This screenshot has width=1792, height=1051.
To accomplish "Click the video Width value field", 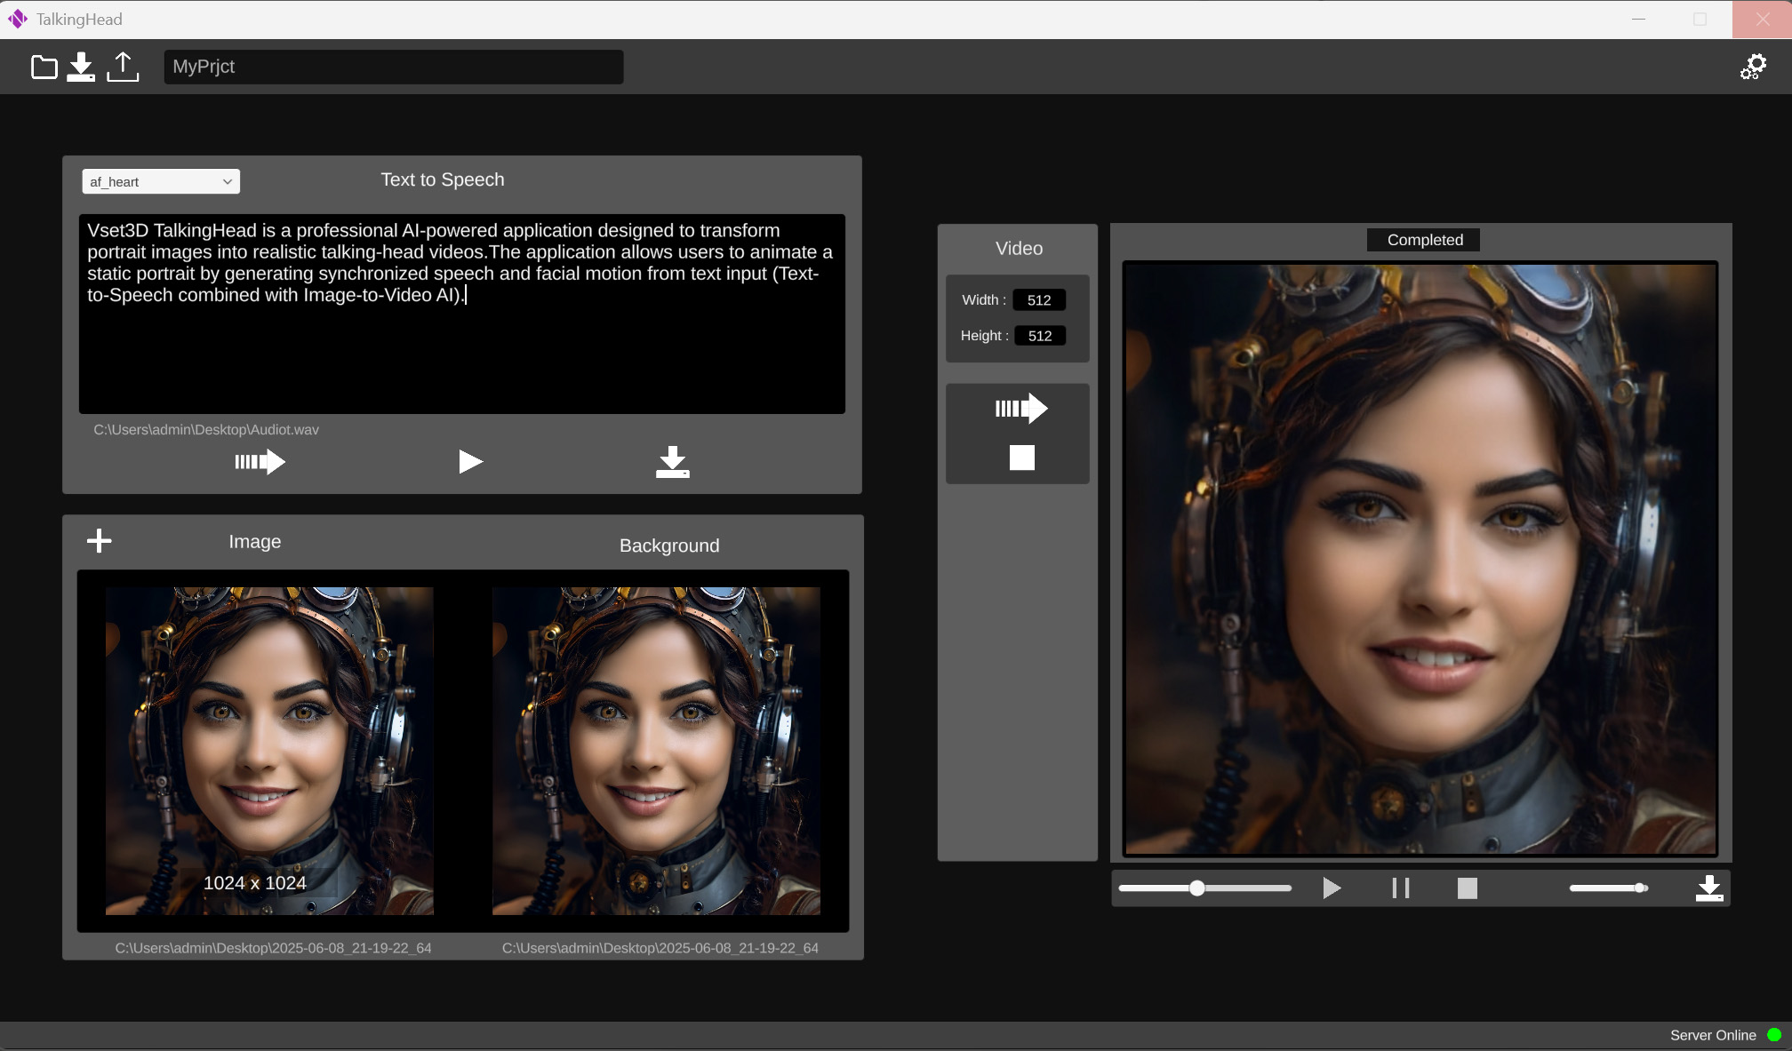I will pos(1039,300).
